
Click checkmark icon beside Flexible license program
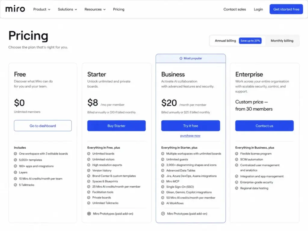[236, 154]
